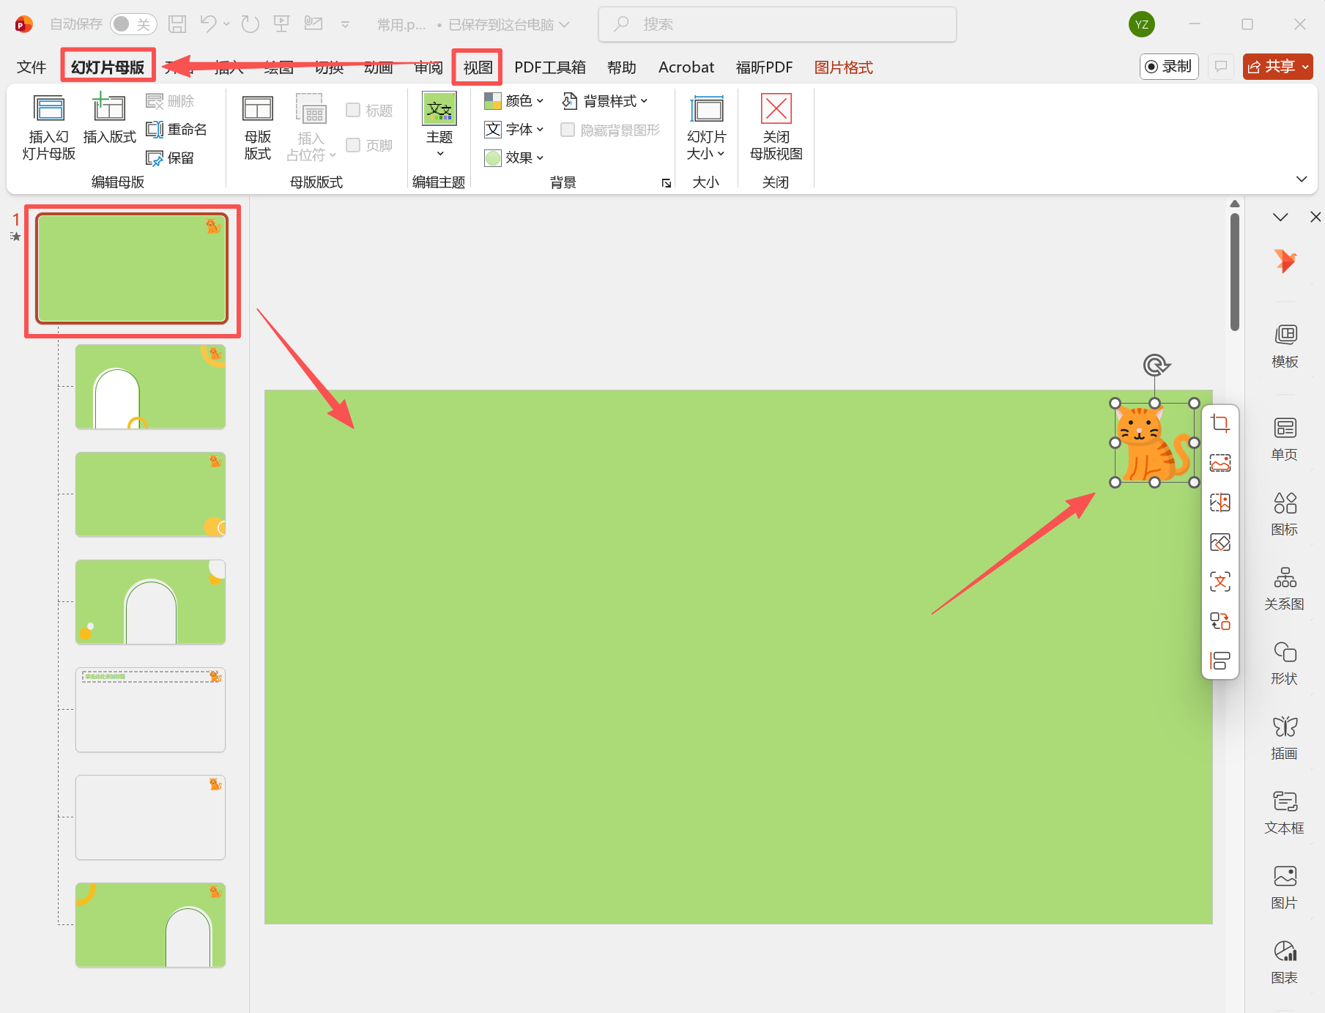This screenshot has height=1013, width=1325.
Task: Click the 重命名 rename button
Action: tap(177, 130)
